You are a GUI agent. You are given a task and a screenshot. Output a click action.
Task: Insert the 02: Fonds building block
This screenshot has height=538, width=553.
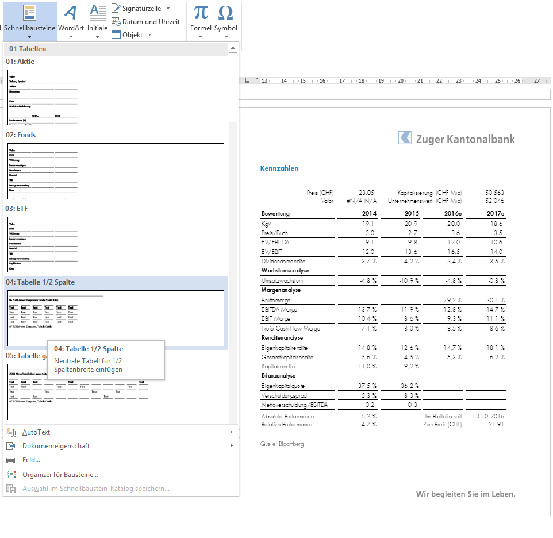(x=116, y=166)
